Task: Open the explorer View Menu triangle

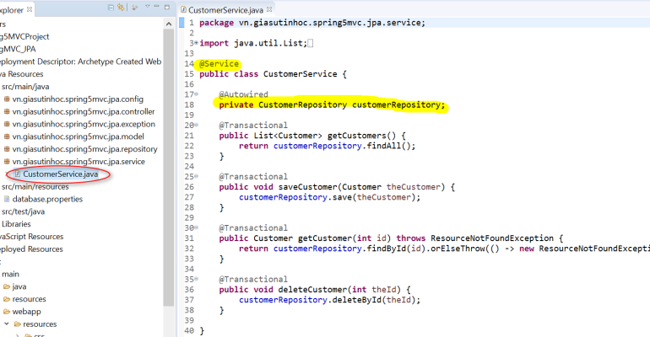Action: [147, 7]
